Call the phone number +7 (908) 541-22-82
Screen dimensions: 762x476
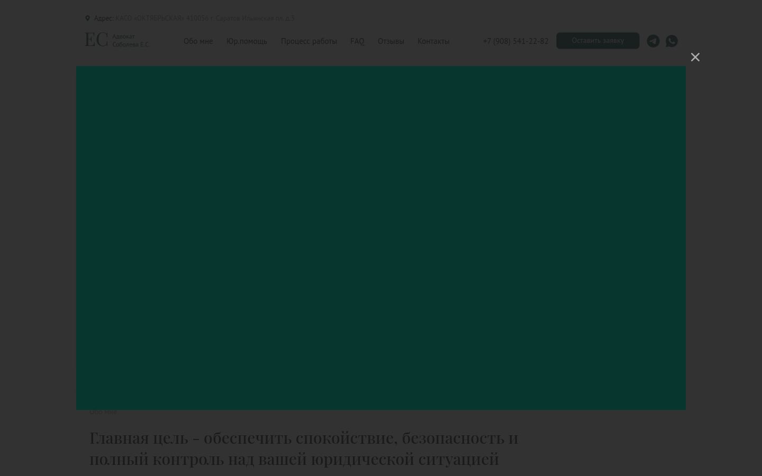[x=515, y=41]
